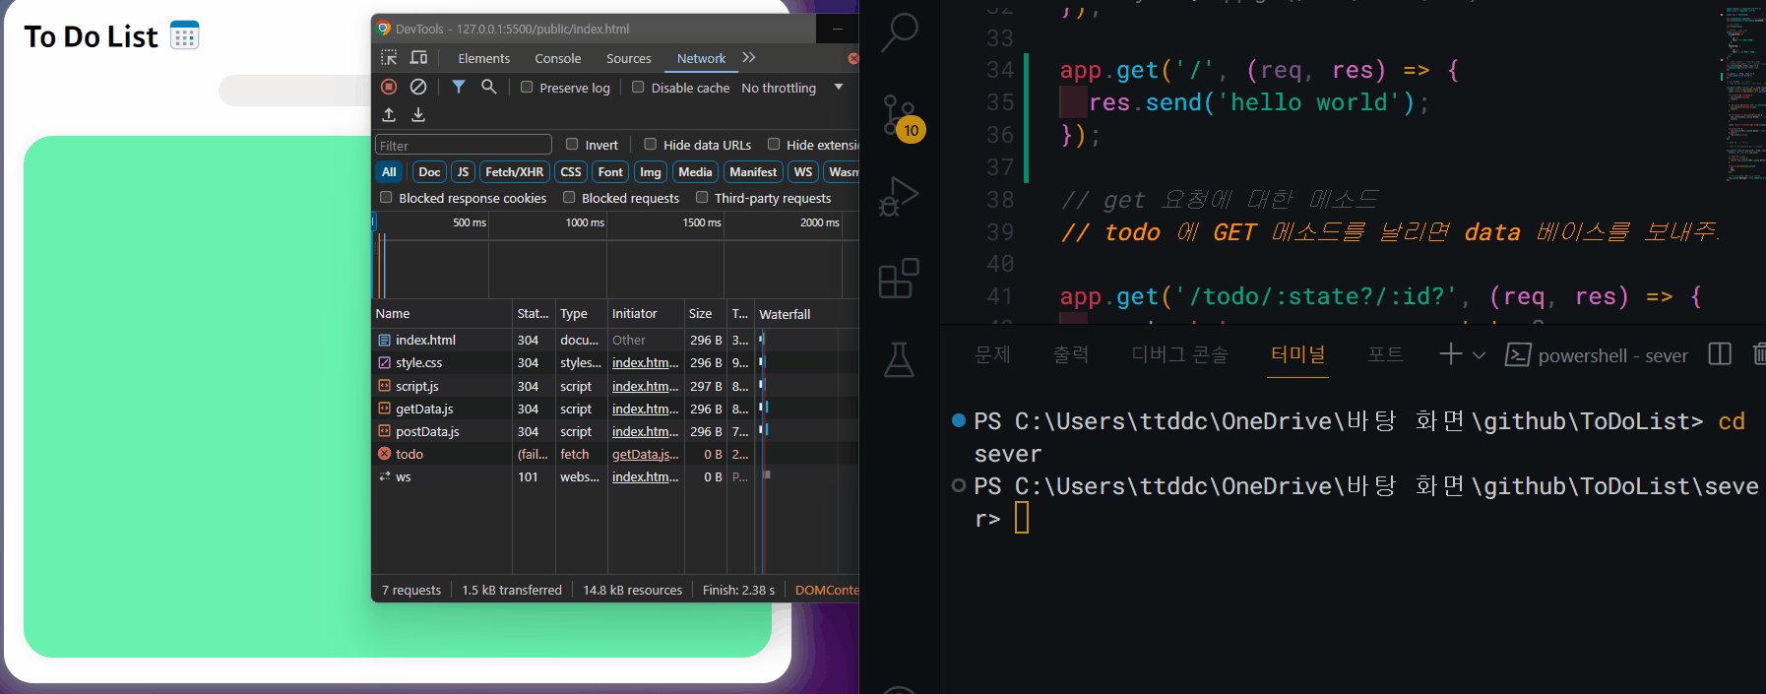Check Blocked response cookies
Image resolution: width=1766 pixels, height=694 pixels.
click(x=386, y=197)
